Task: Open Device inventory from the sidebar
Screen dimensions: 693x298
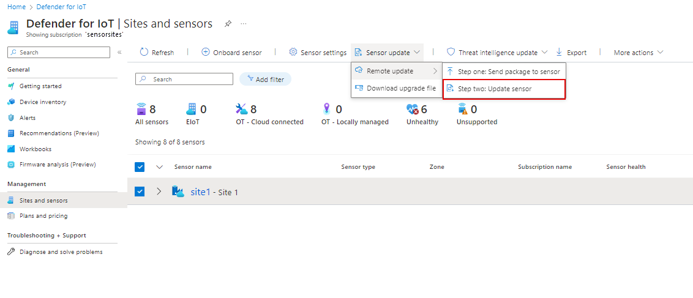Action: click(x=42, y=102)
